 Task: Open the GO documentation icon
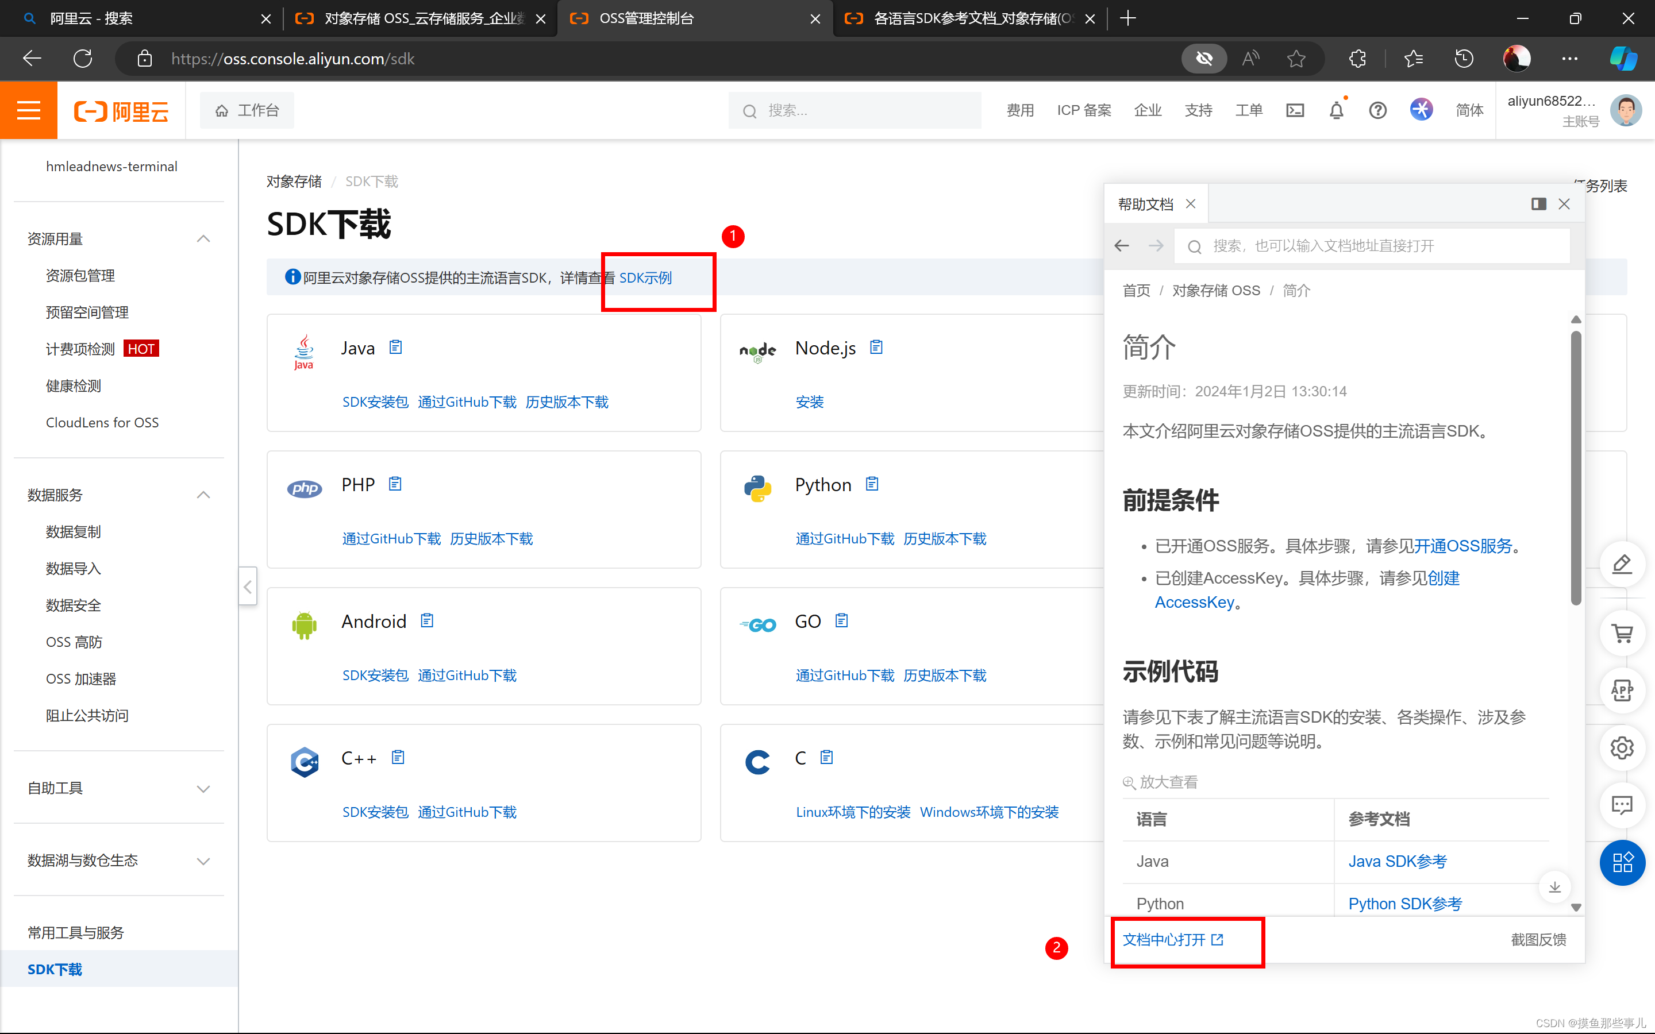(x=841, y=621)
